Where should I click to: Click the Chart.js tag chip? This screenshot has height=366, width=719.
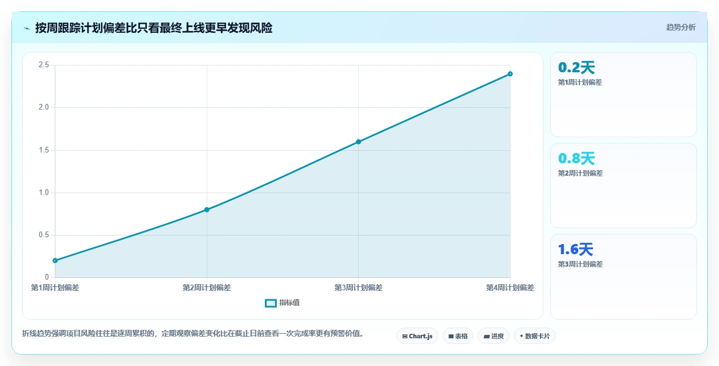[417, 336]
